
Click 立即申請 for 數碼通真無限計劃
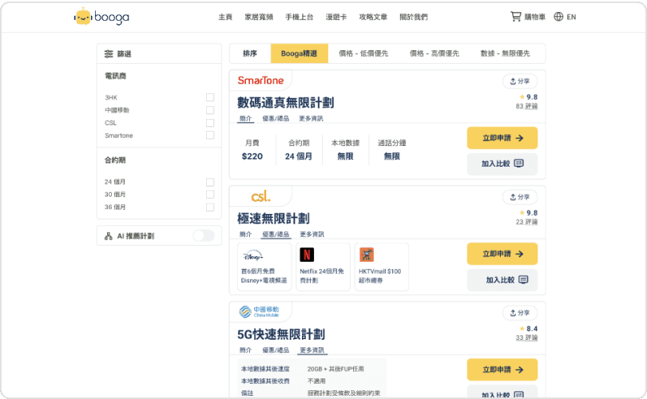[x=502, y=138]
